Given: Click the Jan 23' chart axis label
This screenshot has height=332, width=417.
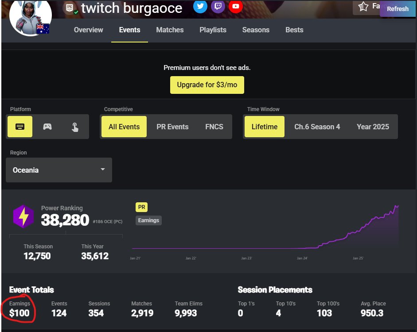Looking at the screenshot, I should tap(246, 258).
